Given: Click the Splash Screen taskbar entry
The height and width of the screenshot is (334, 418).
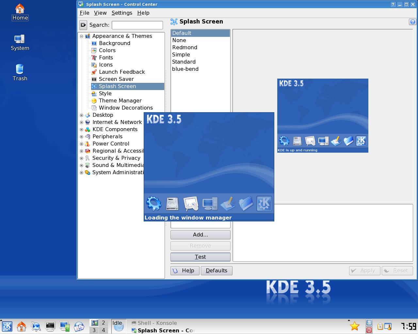Looking at the screenshot, I should (x=163, y=330).
